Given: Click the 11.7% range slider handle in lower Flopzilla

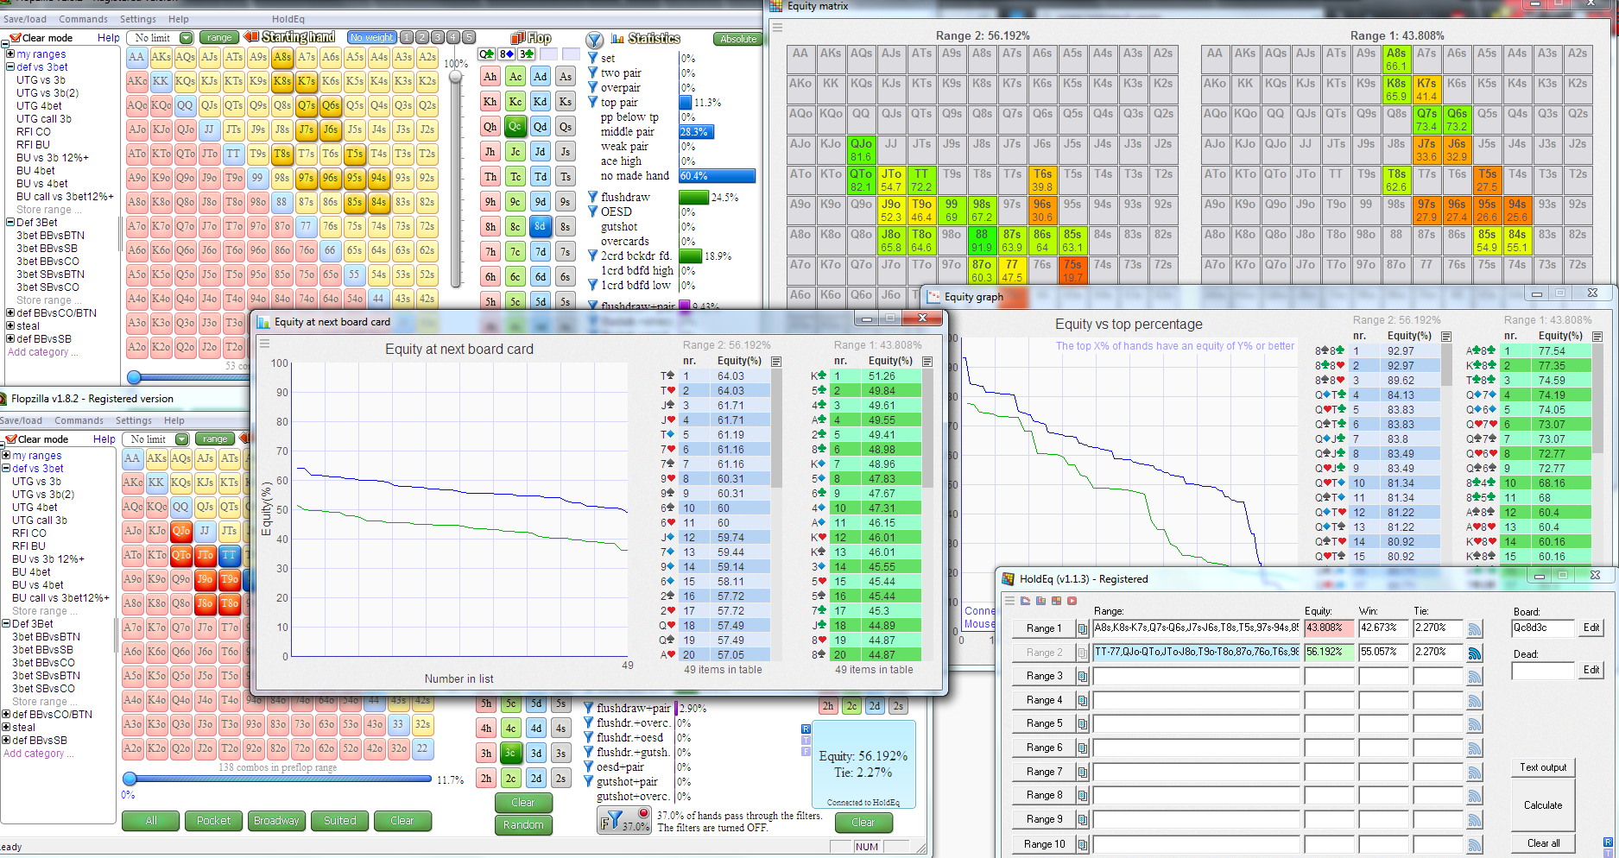Looking at the screenshot, I should click(130, 779).
